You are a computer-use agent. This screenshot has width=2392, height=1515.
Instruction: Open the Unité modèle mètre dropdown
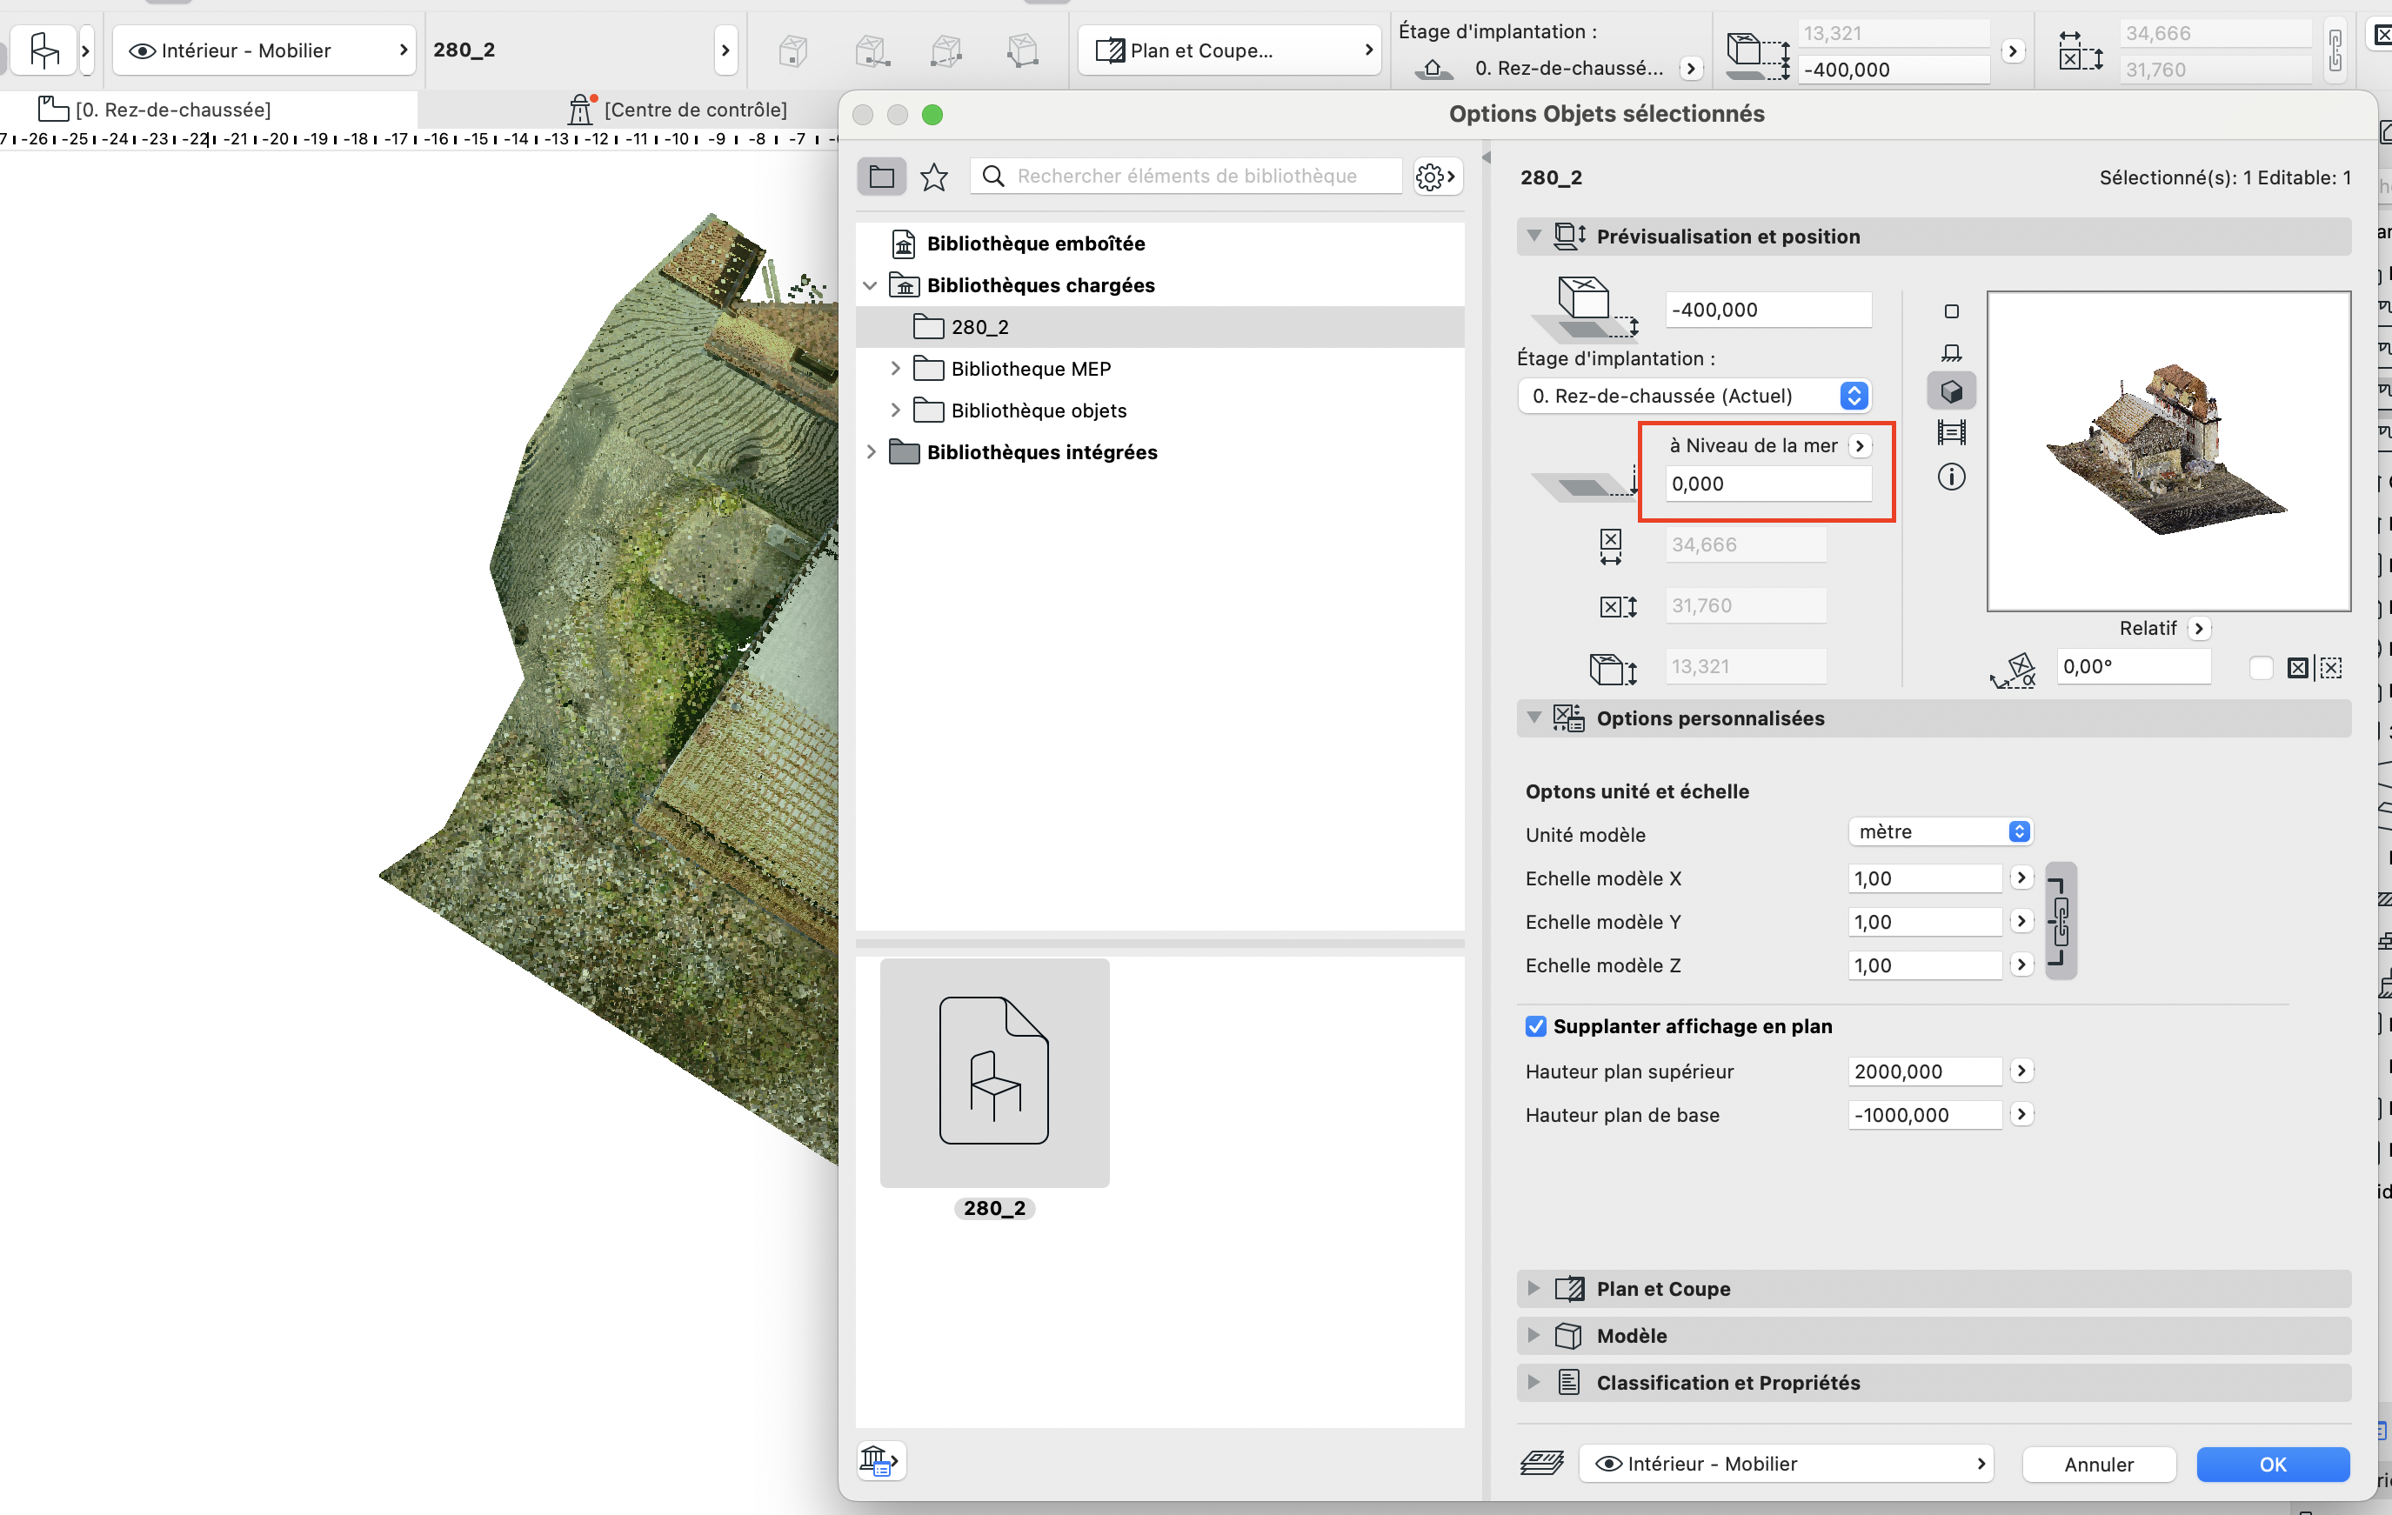click(x=1940, y=831)
